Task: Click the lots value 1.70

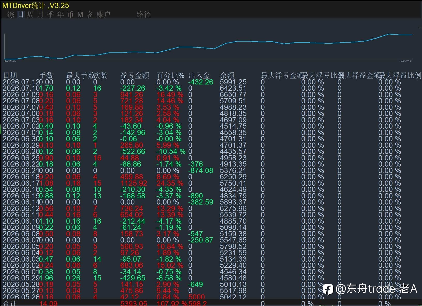Action: pyautogui.click(x=46, y=88)
